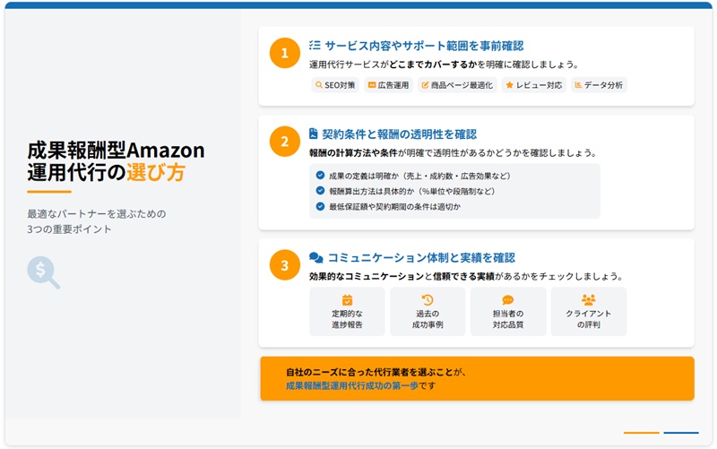Click the checklist icon beside サービス内容 heading
The width and height of the screenshot is (717, 449).
point(315,45)
